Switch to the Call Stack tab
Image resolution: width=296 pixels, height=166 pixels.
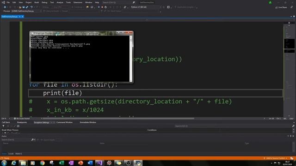pyautogui.click(x=6, y=122)
